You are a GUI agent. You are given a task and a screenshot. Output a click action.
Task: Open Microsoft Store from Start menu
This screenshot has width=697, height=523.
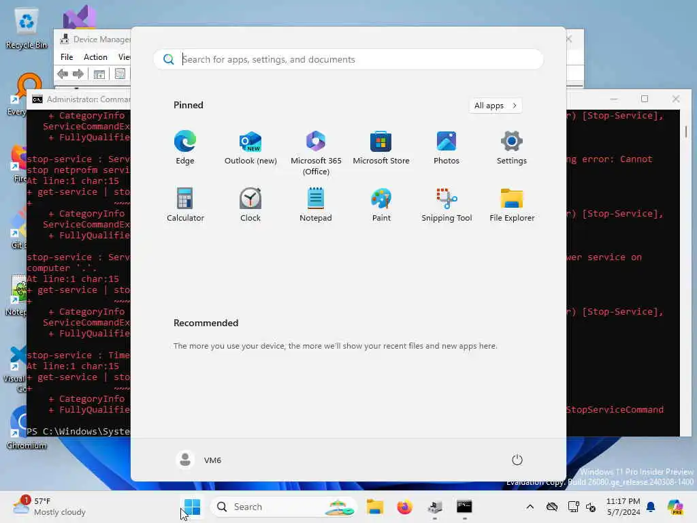click(381, 148)
